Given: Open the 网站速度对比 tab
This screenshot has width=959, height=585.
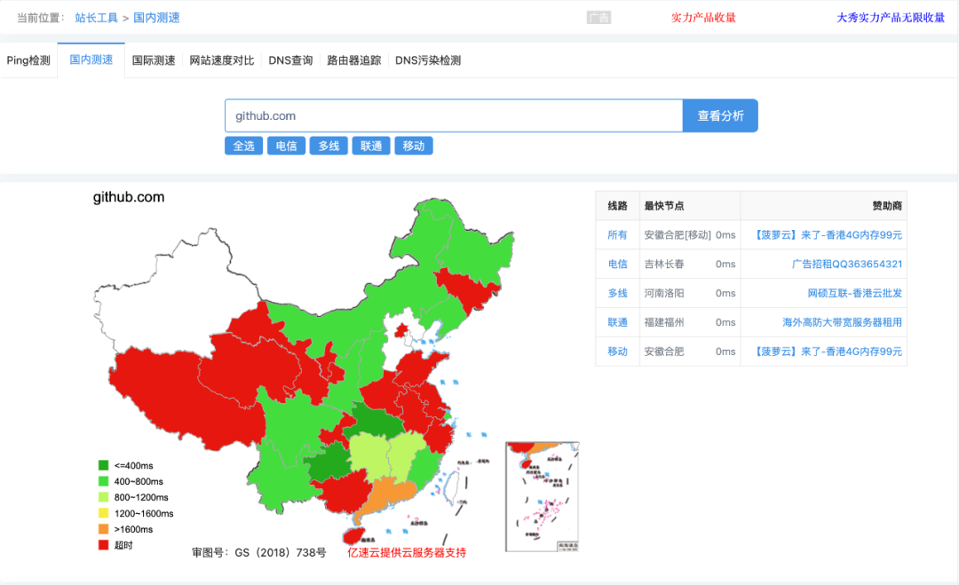Looking at the screenshot, I should pyautogui.click(x=221, y=60).
